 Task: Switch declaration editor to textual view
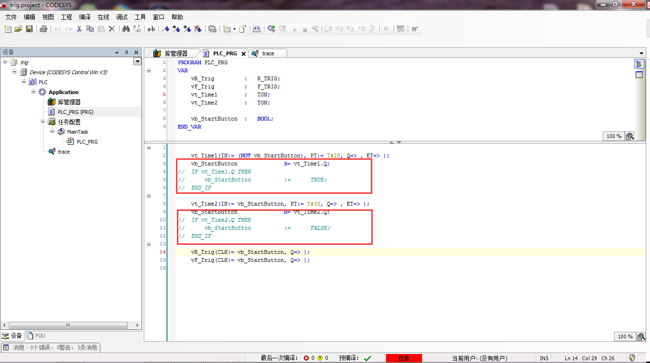[639, 64]
